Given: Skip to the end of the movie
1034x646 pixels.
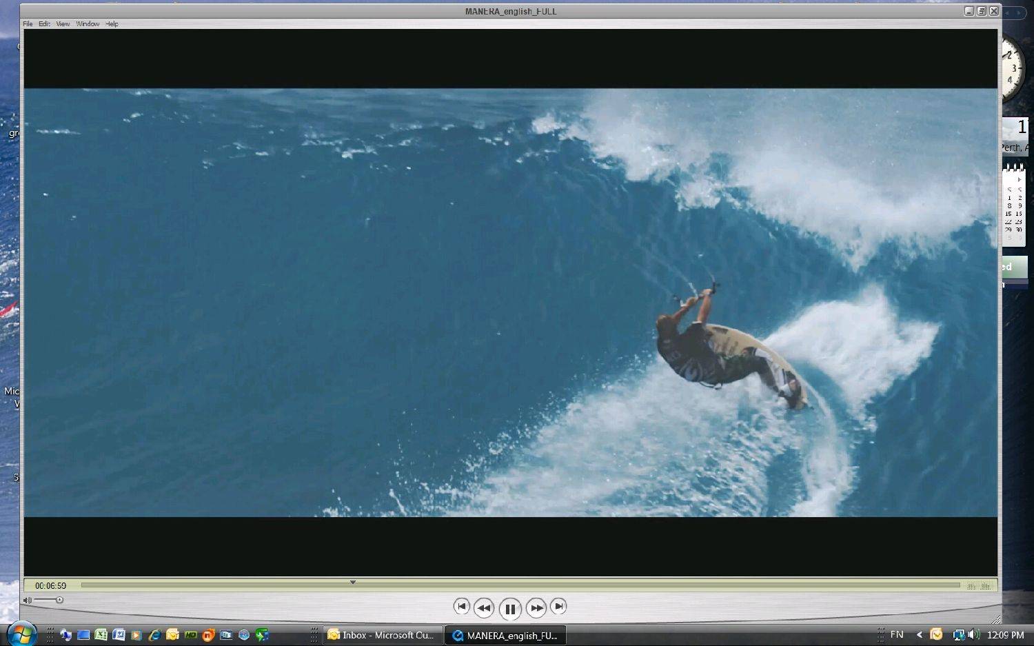Looking at the screenshot, I should point(558,607).
